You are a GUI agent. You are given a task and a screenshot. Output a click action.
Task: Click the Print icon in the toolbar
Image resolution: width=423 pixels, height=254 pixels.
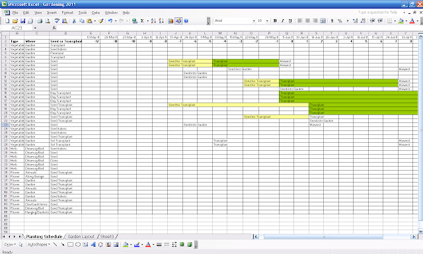pyautogui.click(x=40, y=21)
